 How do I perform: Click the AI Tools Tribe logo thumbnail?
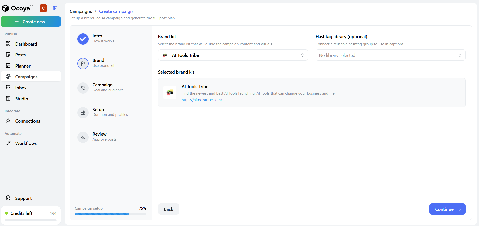coord(170,92)
